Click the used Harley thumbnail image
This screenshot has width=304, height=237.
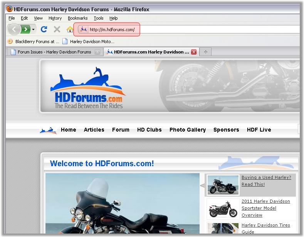pos(223,185)
